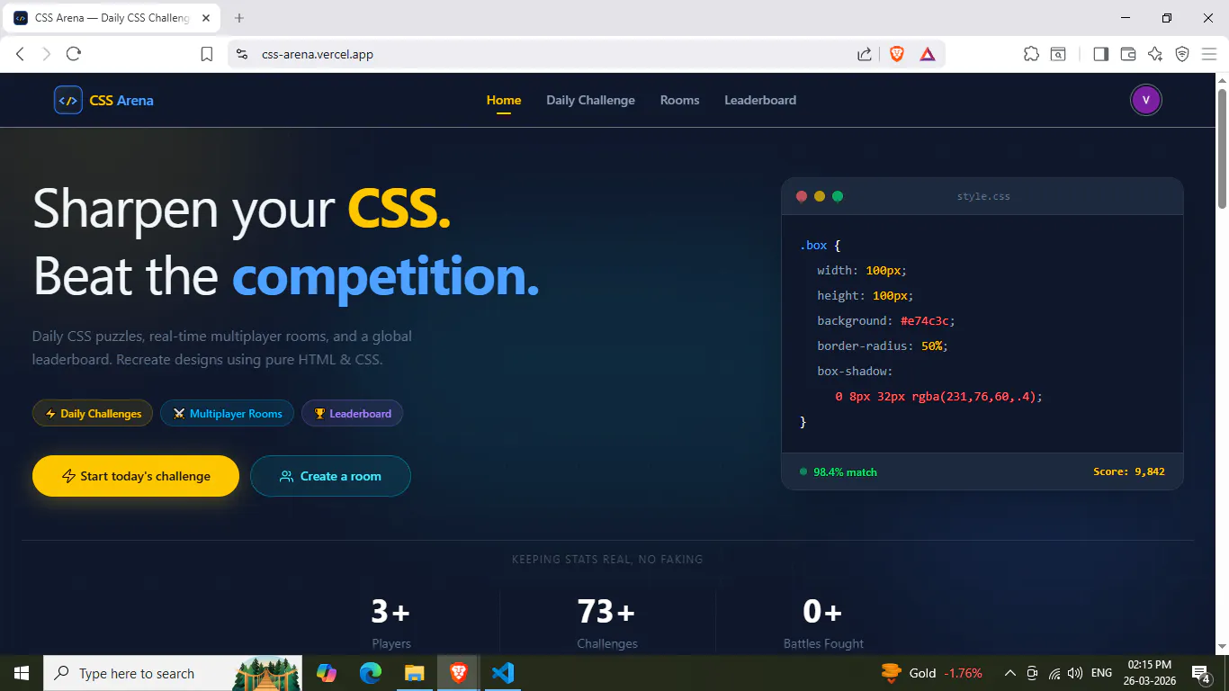Select the Leaderboard trophy pill
This screenshot has width=1229, height=691.
click(x=352, y=414)
